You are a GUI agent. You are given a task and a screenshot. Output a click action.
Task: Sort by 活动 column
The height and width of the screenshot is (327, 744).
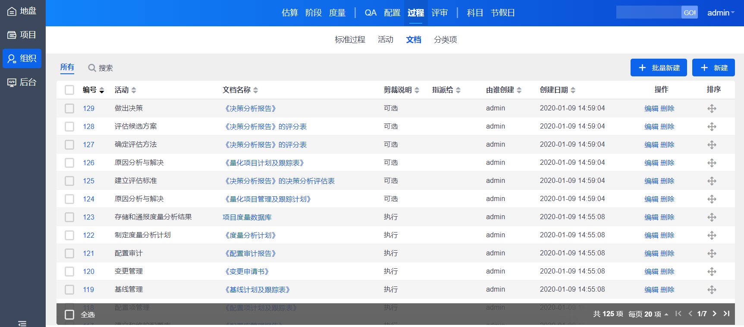point(126,90)
